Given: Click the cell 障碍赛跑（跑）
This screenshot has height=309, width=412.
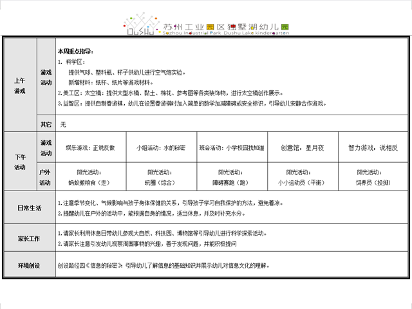Looking at the screenshot, I should [232, 177].
